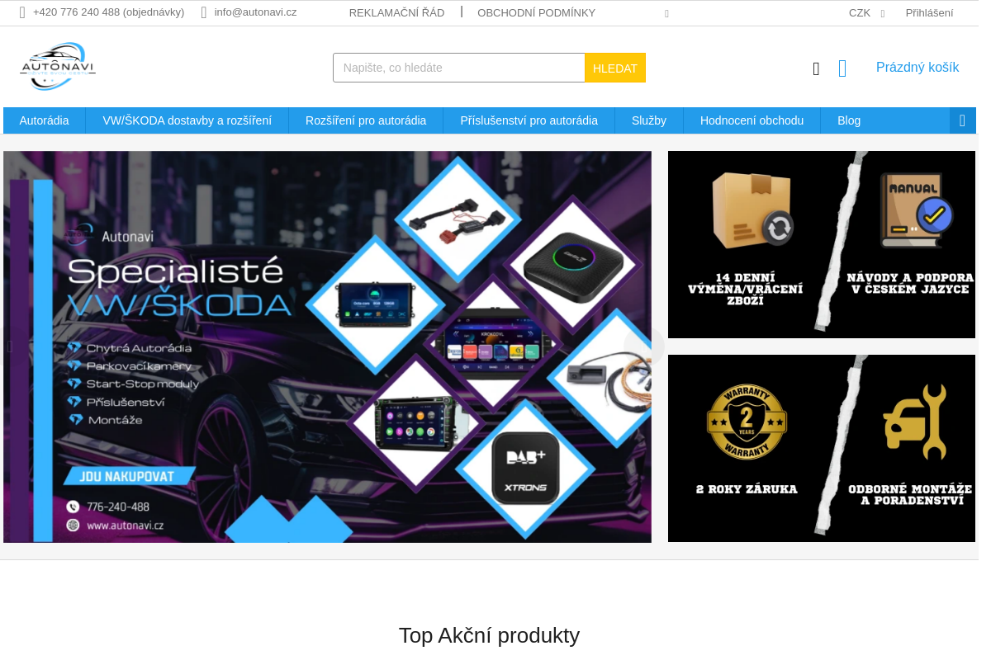Click the small icon right of OBCHODNÍ PODMÍNKY
Image resolution: width=991 pixels, height=660 pixels.
pos(666,13)
